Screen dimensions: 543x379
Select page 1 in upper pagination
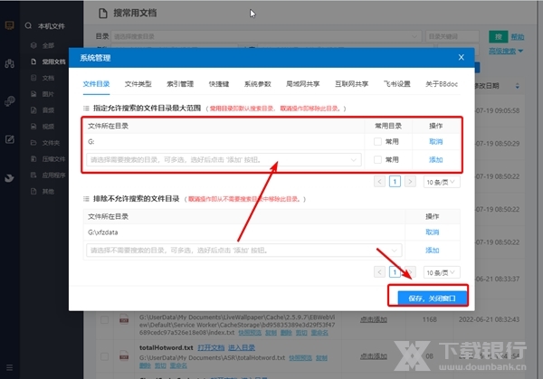pos(395,182)
